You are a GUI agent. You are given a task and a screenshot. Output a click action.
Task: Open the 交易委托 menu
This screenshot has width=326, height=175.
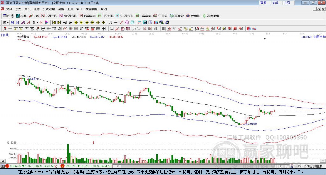pyautogui.click(x=91, y=9)
